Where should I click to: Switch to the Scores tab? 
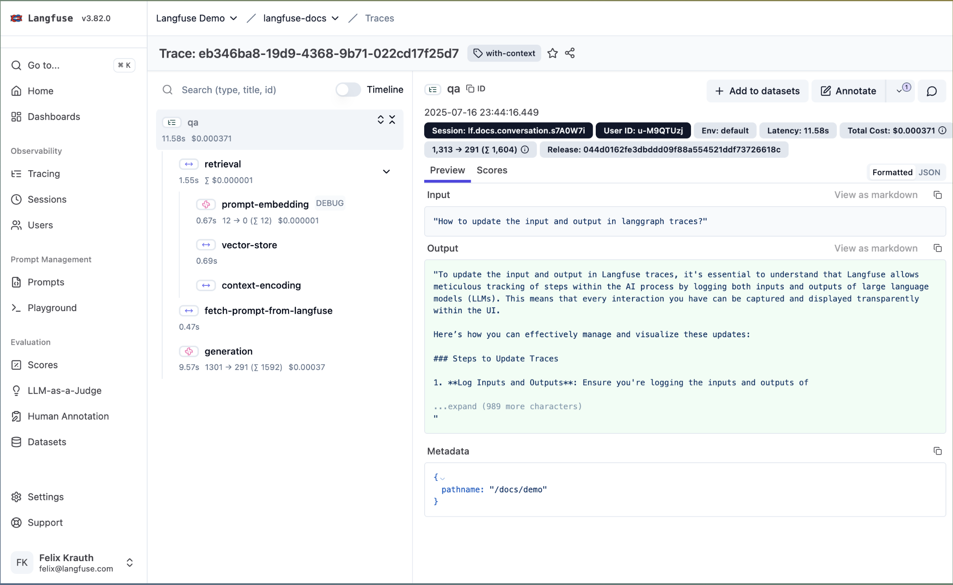tap(492, 170)
